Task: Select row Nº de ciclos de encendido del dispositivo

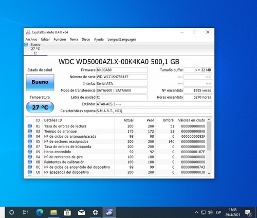Action: pos(117,167)
